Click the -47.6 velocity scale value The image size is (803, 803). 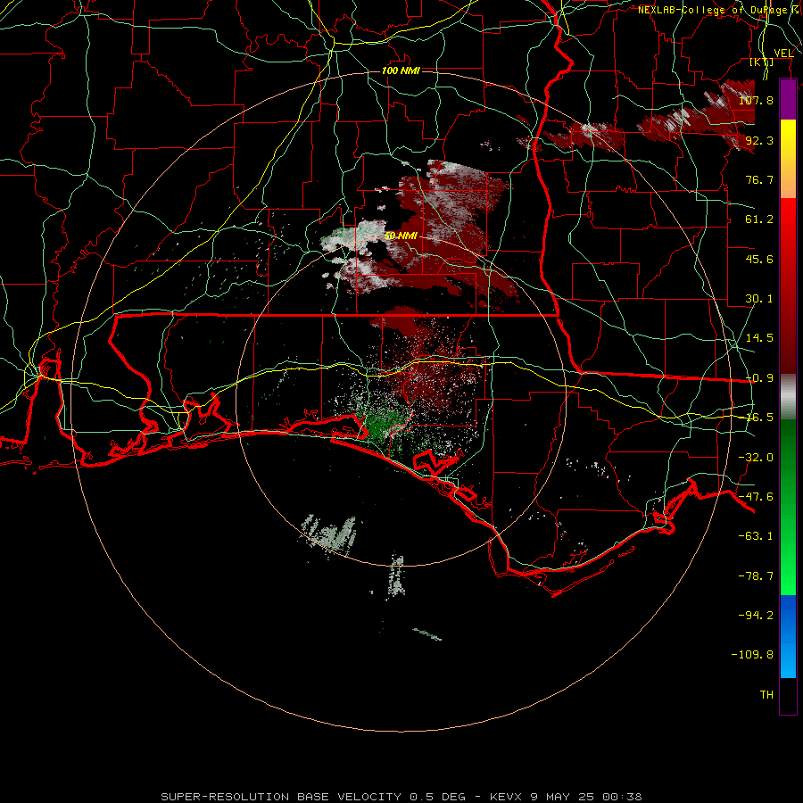[x=756, y=497]
